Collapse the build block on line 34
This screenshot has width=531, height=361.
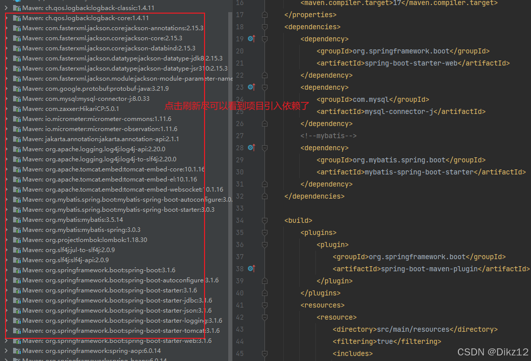point(265,220)
